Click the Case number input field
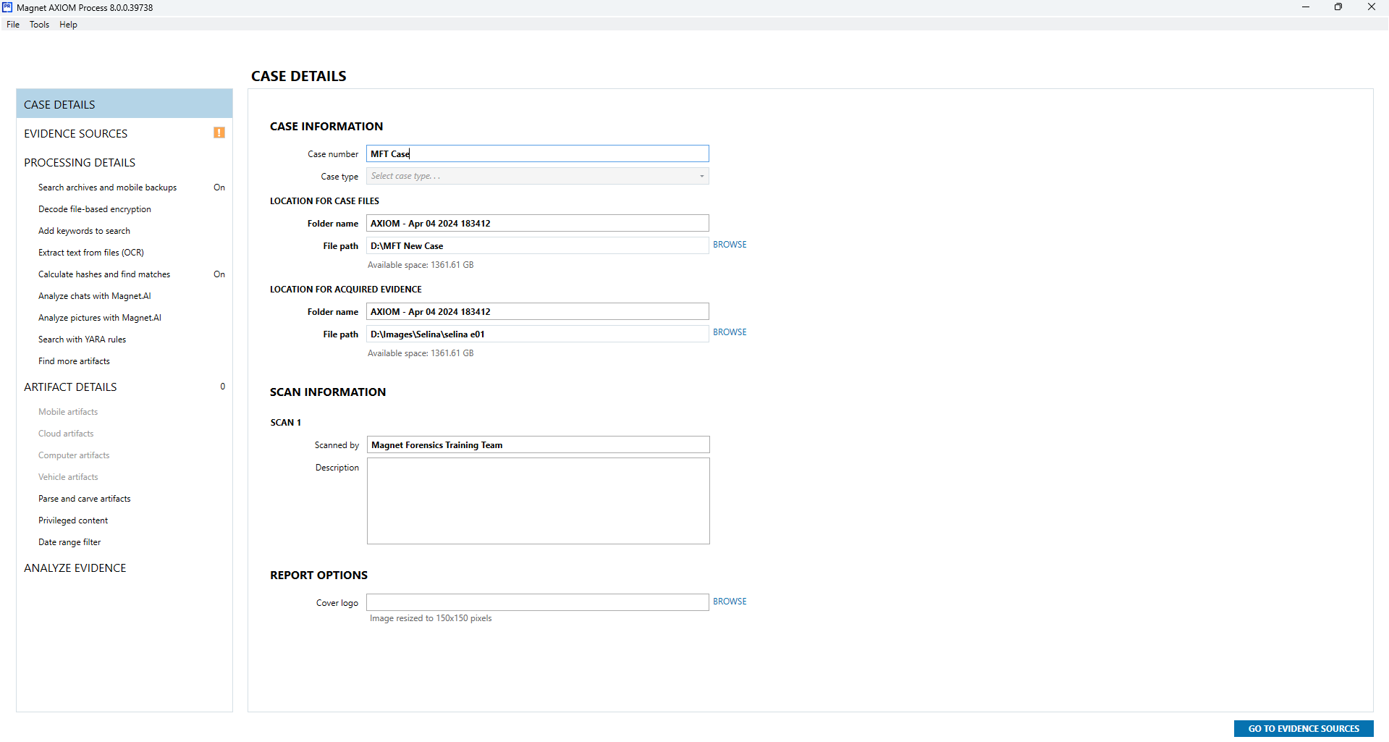The width and height of the screenshot is (1389, 742). 537,153
